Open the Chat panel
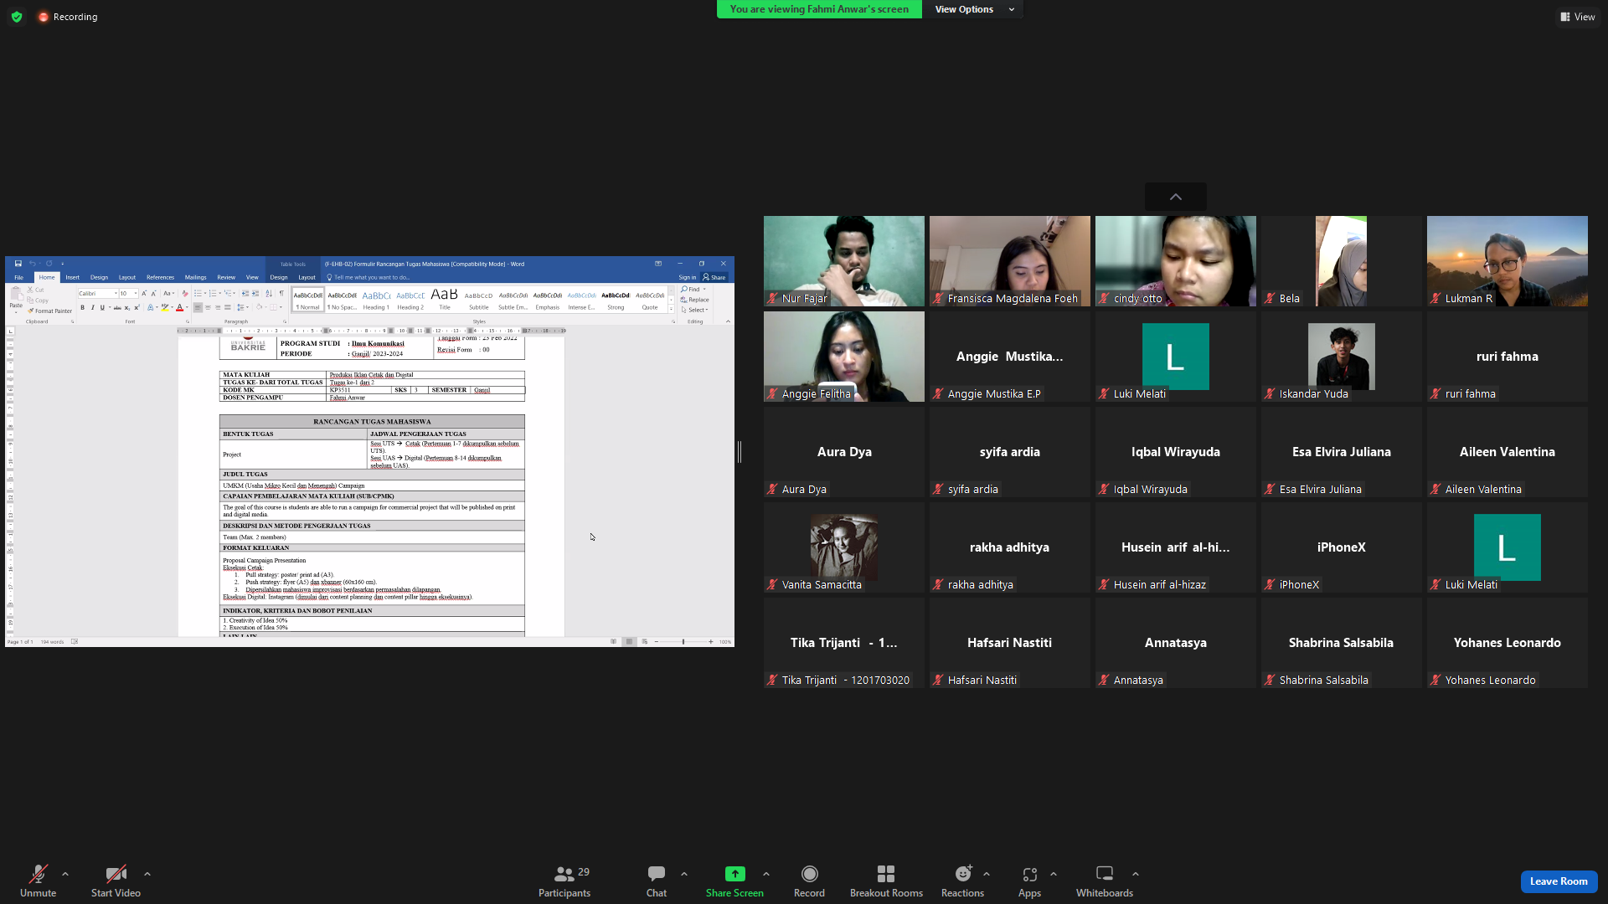 (x=657, y=881)
